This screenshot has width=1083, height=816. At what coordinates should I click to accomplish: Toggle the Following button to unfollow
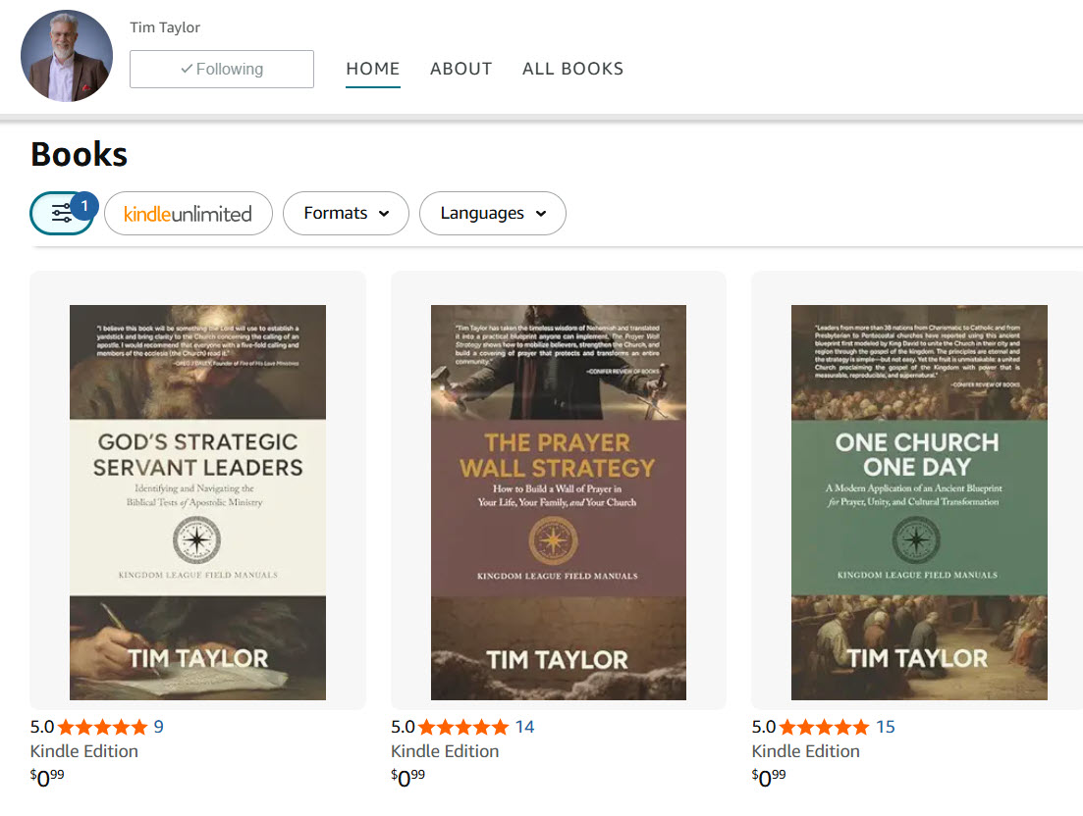(222, 70)
